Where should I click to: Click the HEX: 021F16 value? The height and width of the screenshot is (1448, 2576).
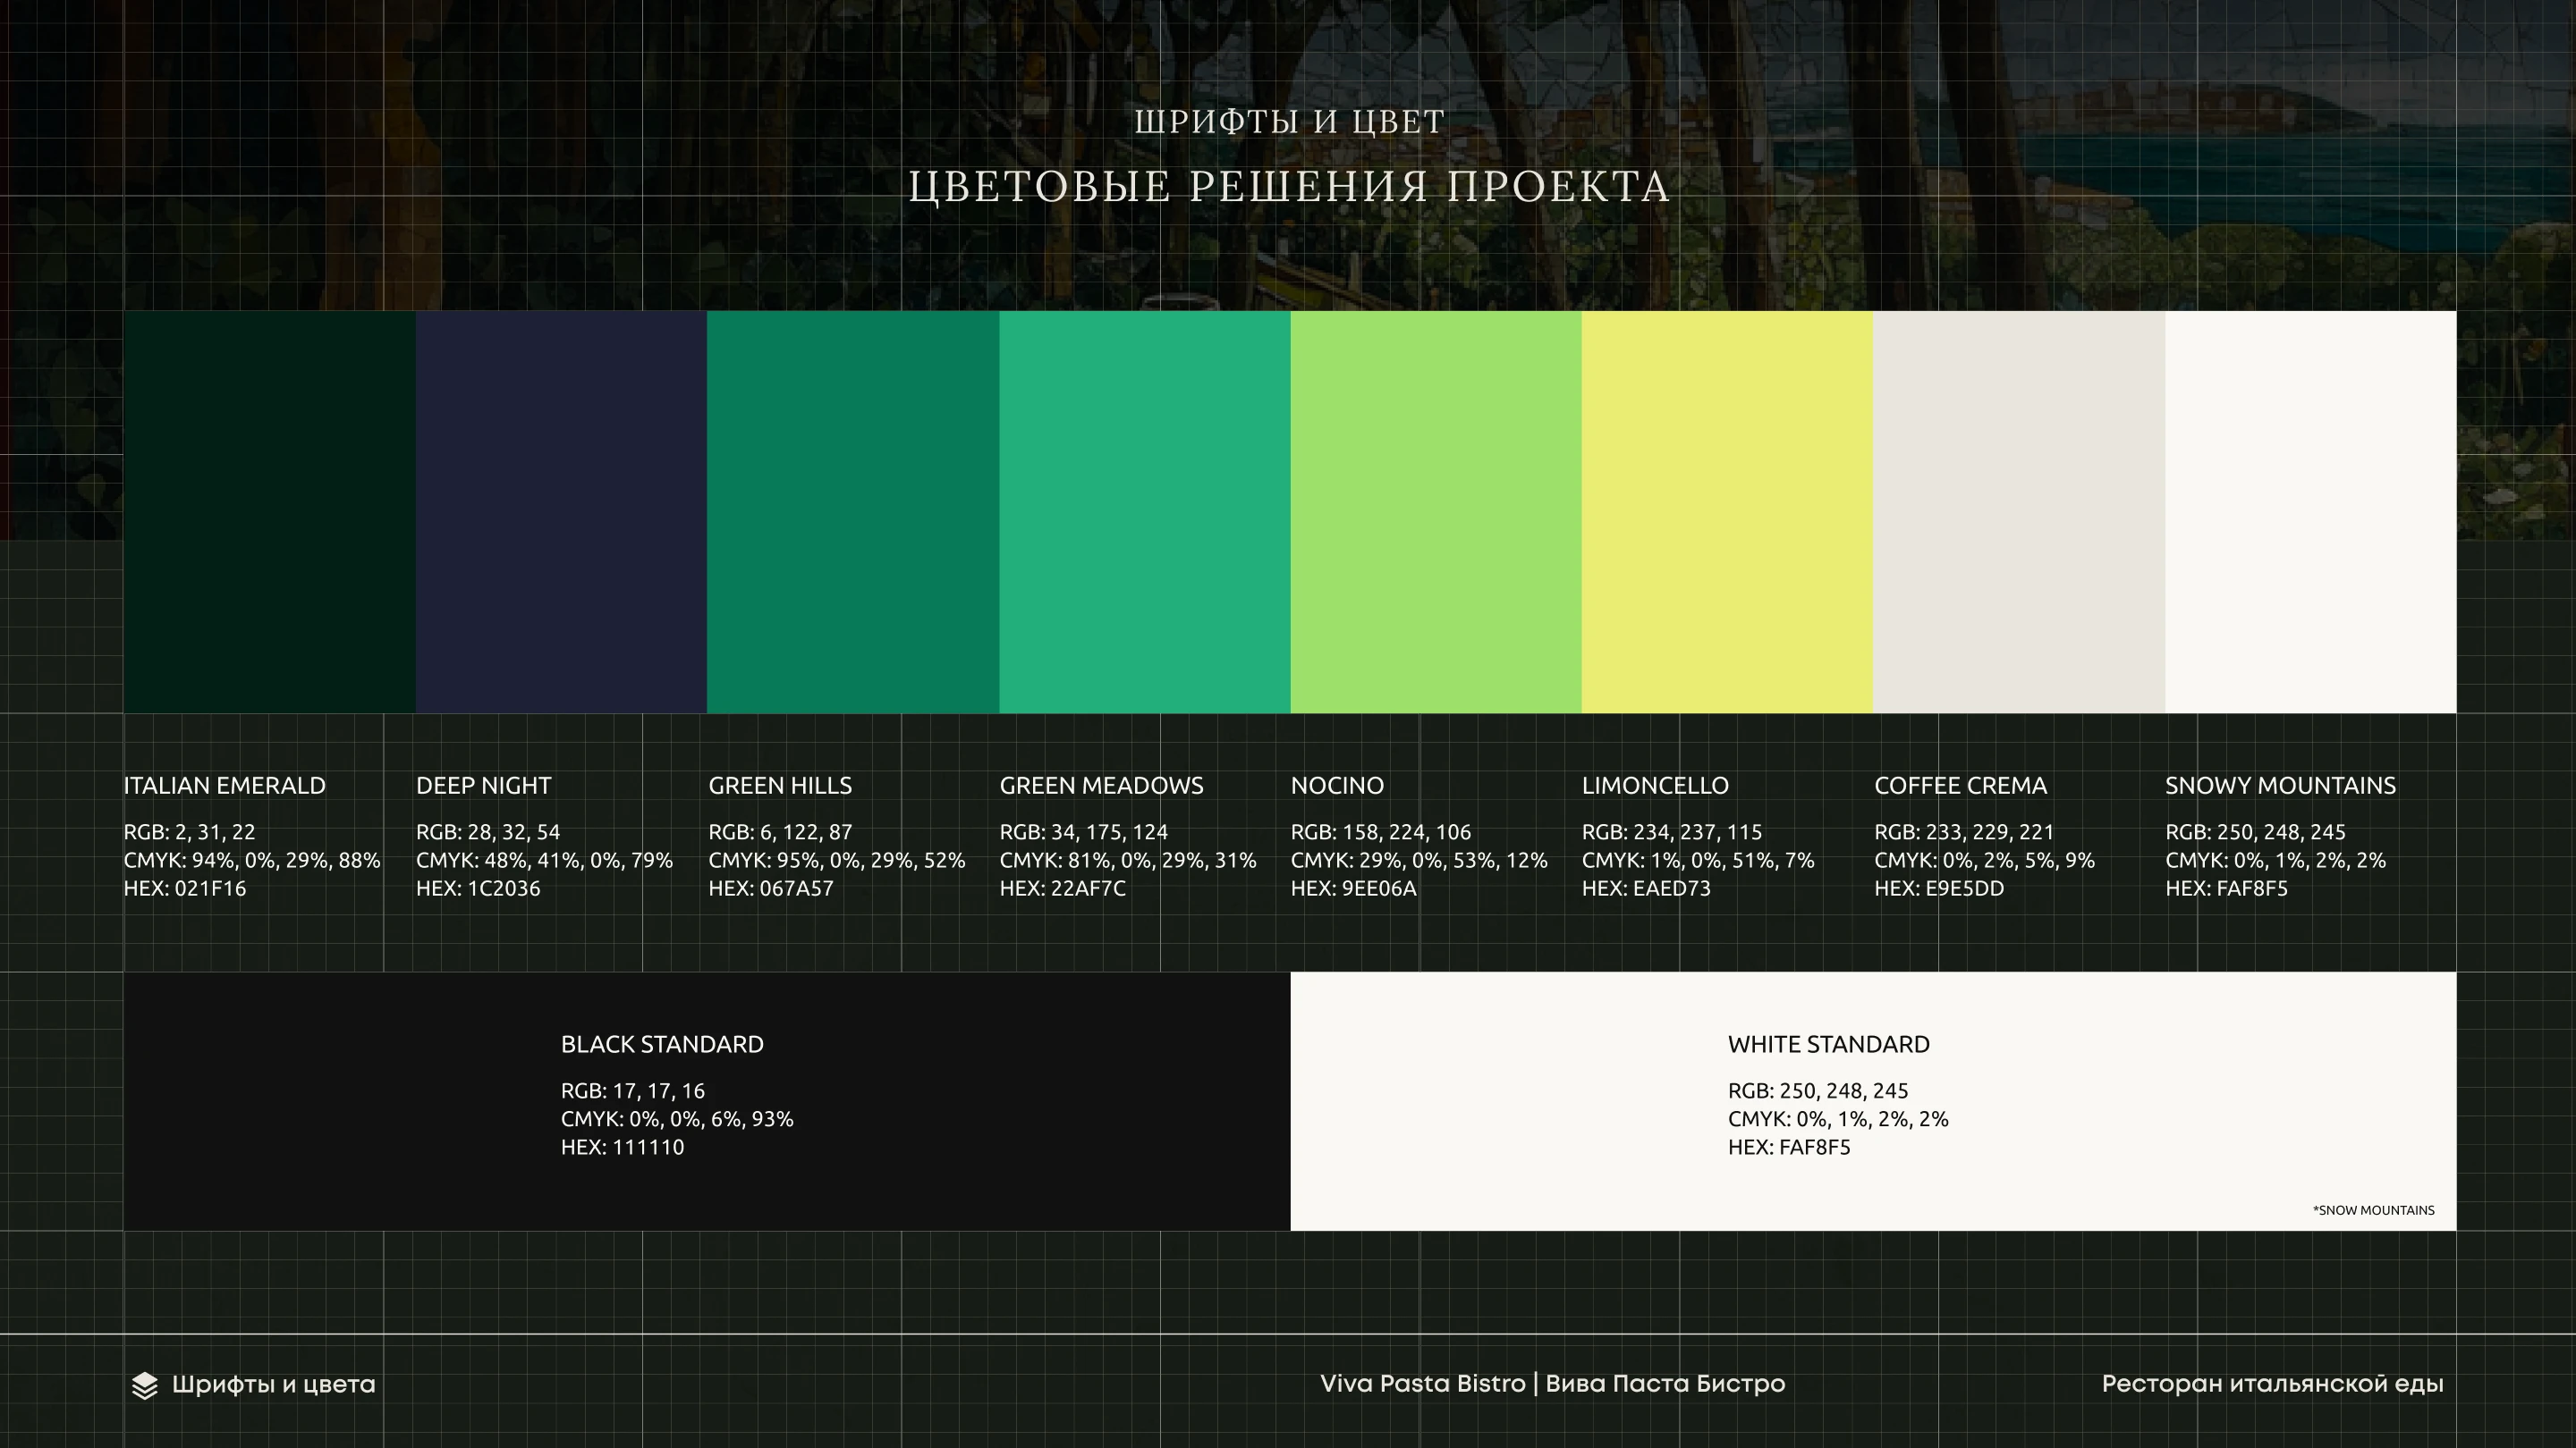point(184,888)
